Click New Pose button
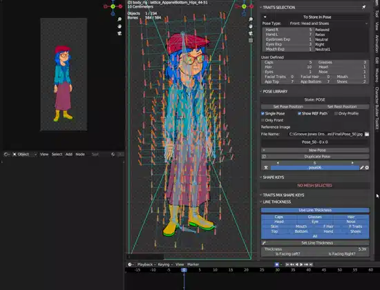The height and width of the screenshot is (290, 380). click(x=315, y=151)
